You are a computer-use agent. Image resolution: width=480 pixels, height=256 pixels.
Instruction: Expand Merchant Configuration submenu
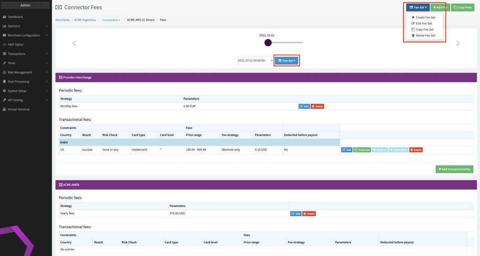point(46,35)
